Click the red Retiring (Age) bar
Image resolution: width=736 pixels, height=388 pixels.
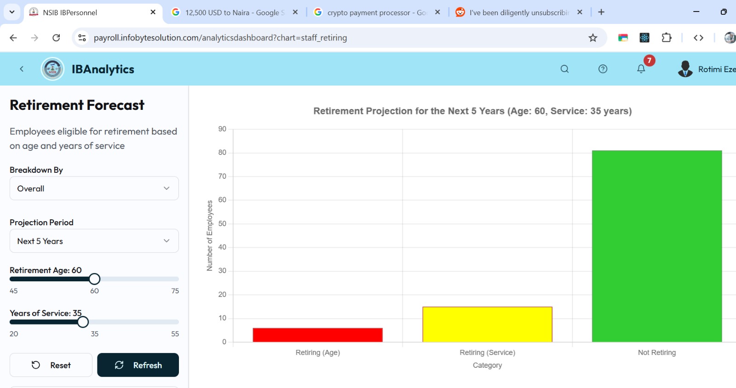(x=317, y=335)
